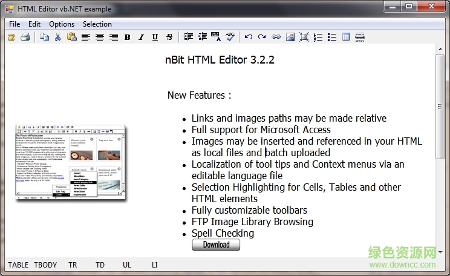450x276 pixels.
Task: Click the Open file toolbar icon
Action: point(11,37)
